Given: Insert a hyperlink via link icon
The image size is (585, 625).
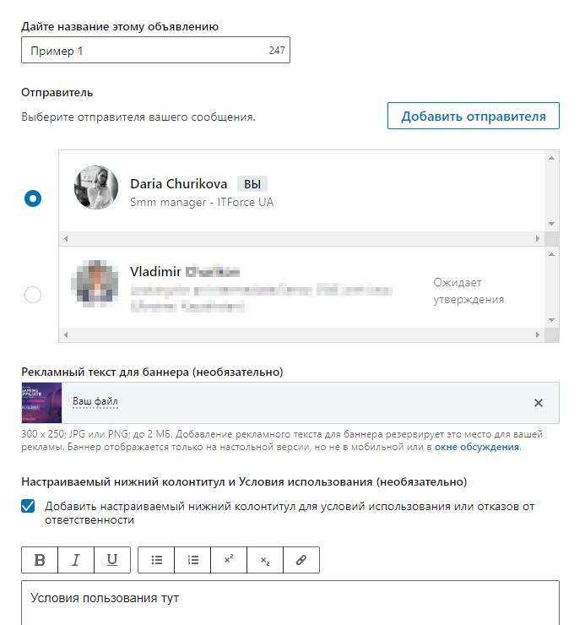Looking at the screenshot, I should (x=301, y=560).
